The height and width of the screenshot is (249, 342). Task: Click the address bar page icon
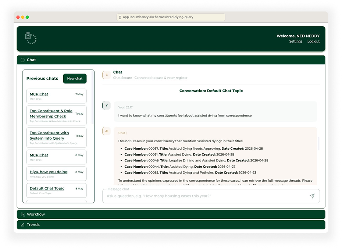120,17
